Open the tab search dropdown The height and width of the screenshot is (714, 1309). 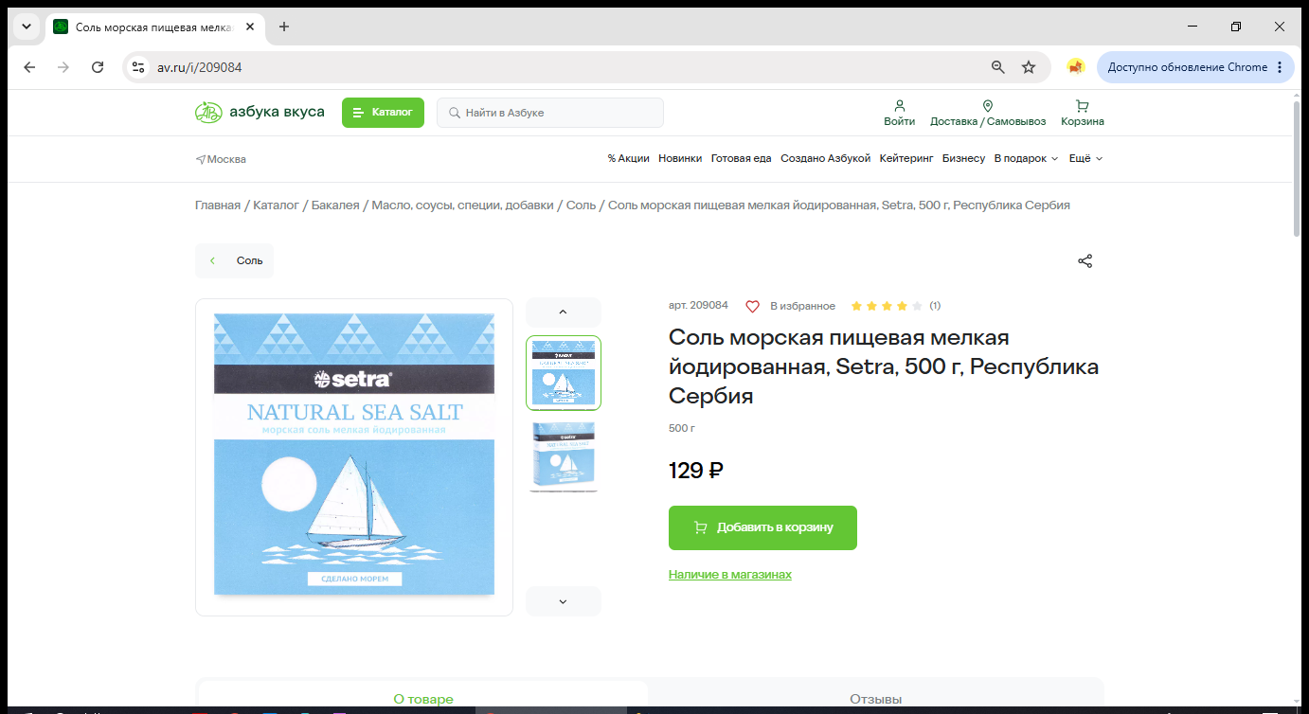tap(27, 27)
